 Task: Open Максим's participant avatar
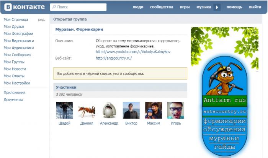153,110
